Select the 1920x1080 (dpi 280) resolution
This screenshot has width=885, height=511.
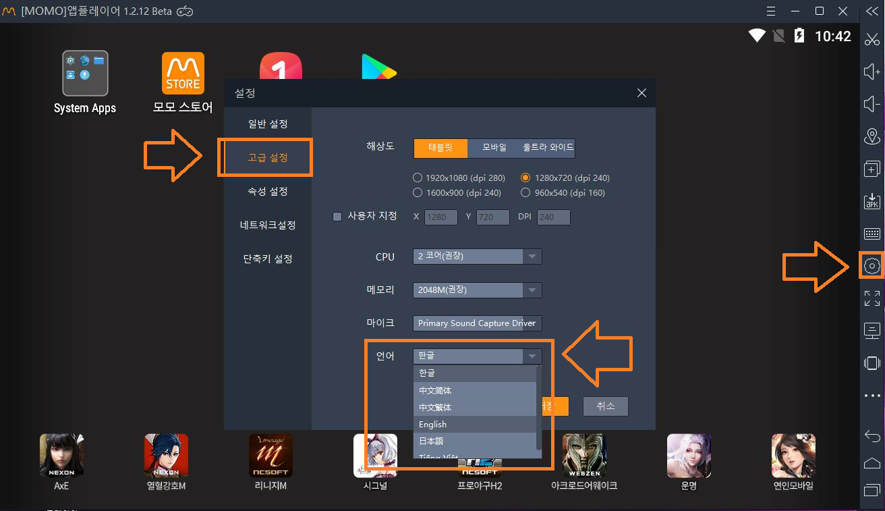417,178
